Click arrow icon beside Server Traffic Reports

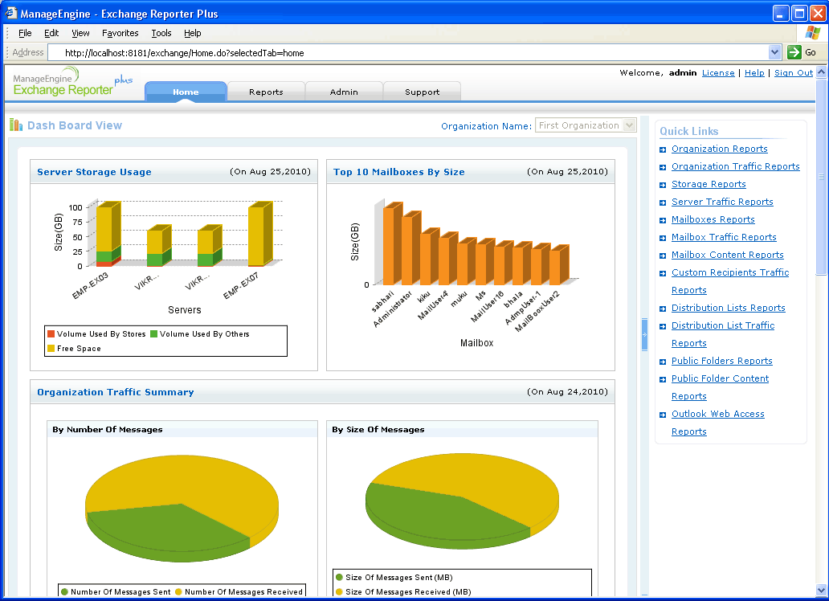point(663,202)
